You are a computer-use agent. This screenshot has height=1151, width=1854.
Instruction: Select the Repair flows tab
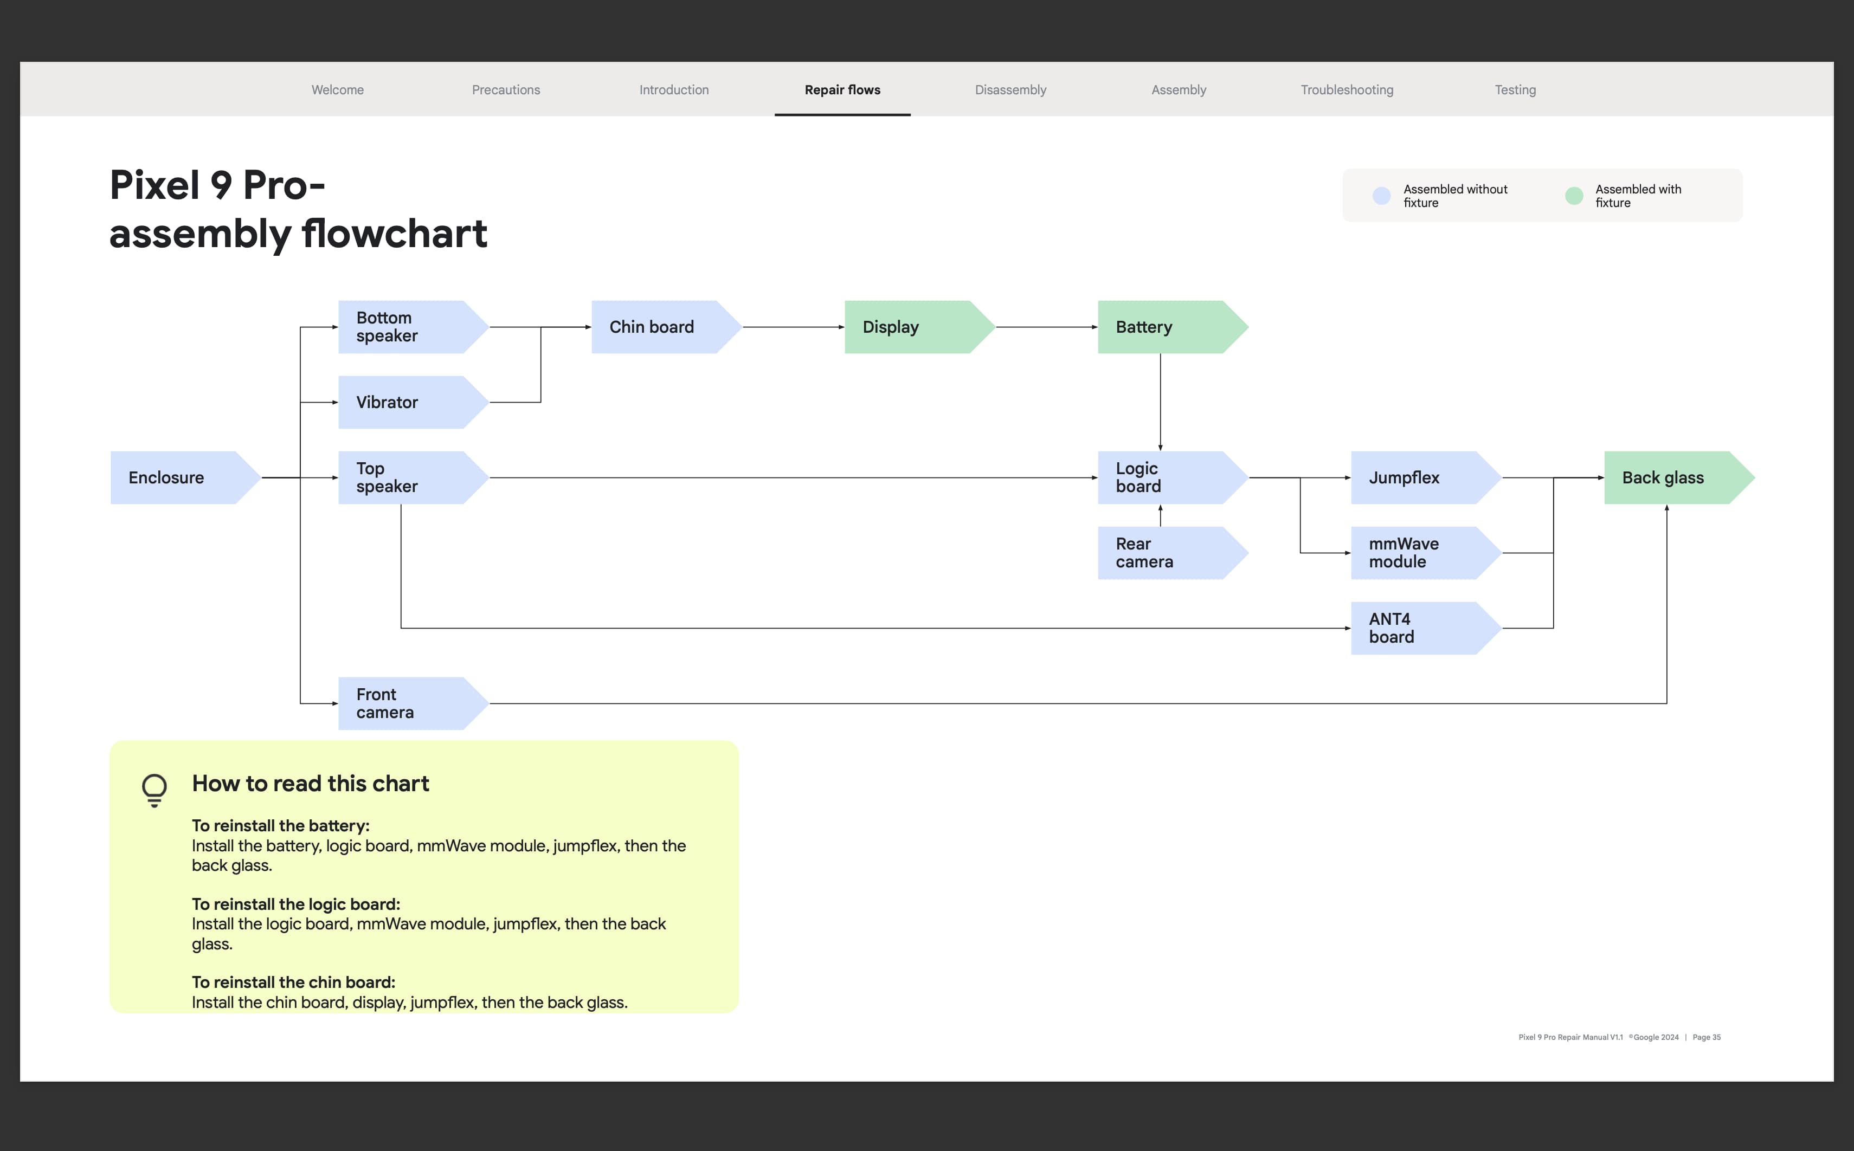pyautogui.click(x=842, y=90)
